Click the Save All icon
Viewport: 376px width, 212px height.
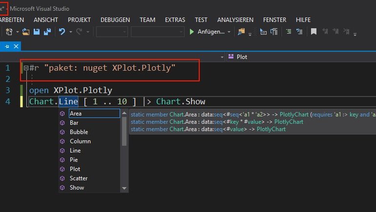[x=47, y=32]
